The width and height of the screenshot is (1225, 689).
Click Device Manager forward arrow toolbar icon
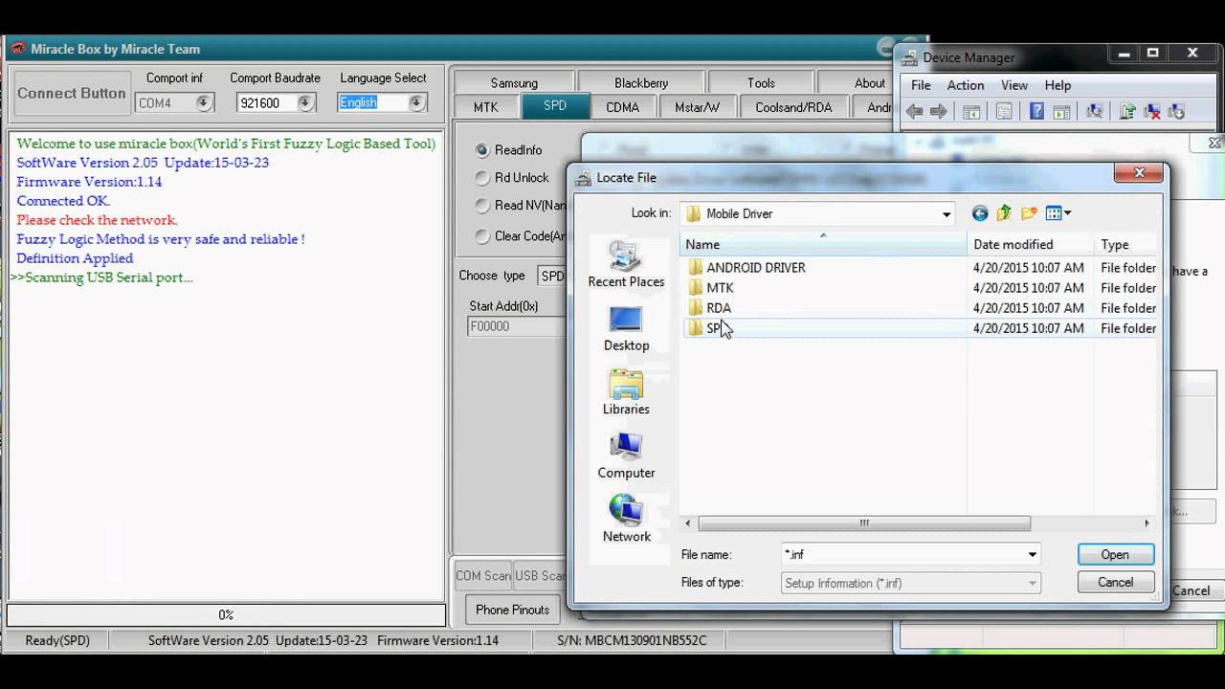pos(939,112)
